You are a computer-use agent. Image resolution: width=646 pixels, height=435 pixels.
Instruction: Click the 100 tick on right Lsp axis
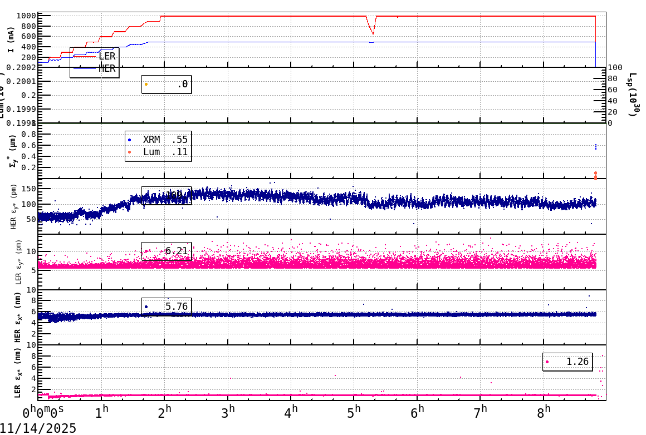pos(615,67)
